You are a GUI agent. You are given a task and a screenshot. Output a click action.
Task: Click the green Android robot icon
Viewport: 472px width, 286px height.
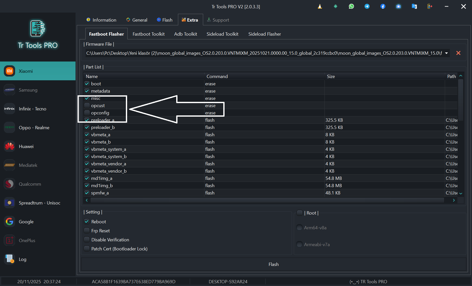tap(336, 7)
